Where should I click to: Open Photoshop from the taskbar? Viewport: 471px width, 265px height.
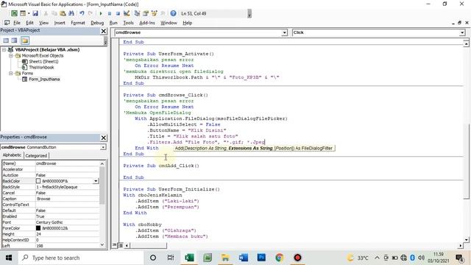click(261, 258)
